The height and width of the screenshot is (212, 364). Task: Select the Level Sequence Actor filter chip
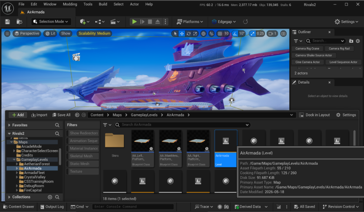[343, 62]
